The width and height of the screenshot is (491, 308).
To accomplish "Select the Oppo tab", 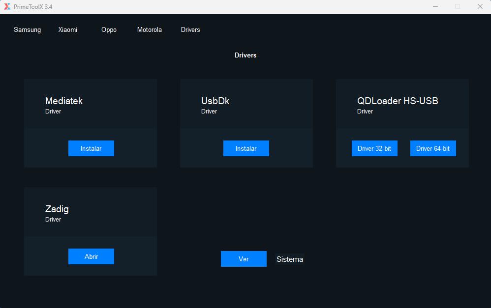I will point(109,29).
